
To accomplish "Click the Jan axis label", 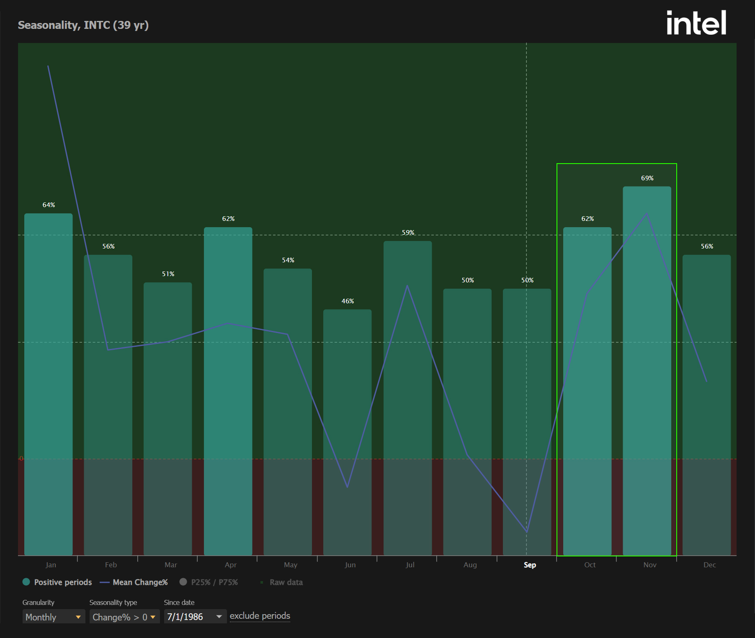I will [x=51, y=565].
